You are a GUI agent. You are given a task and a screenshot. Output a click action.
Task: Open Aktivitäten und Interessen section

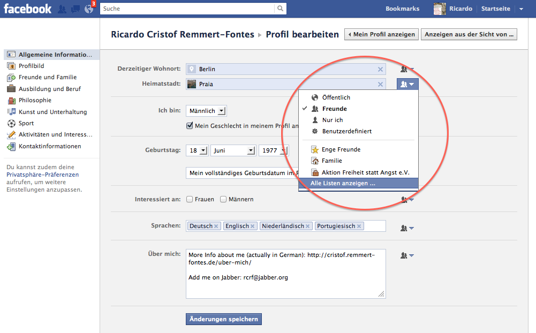pos(55,134)
